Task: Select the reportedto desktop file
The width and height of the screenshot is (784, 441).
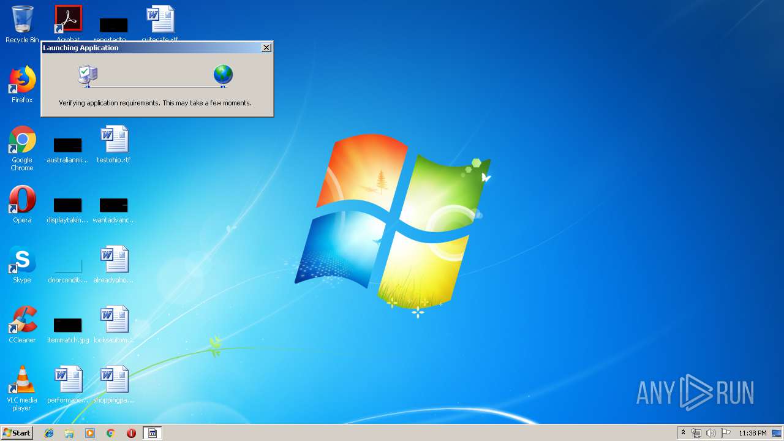Action: (113, 25)
